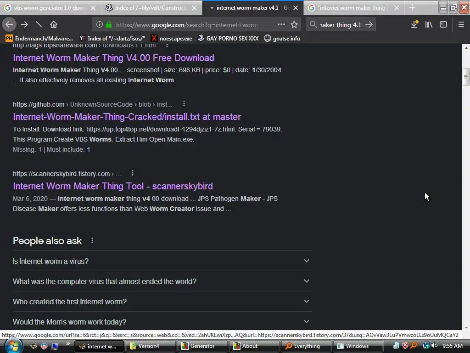Click the search box containing 'aker thing 4.1'
Screen dimensions: 470x353
tap(341, 25)
